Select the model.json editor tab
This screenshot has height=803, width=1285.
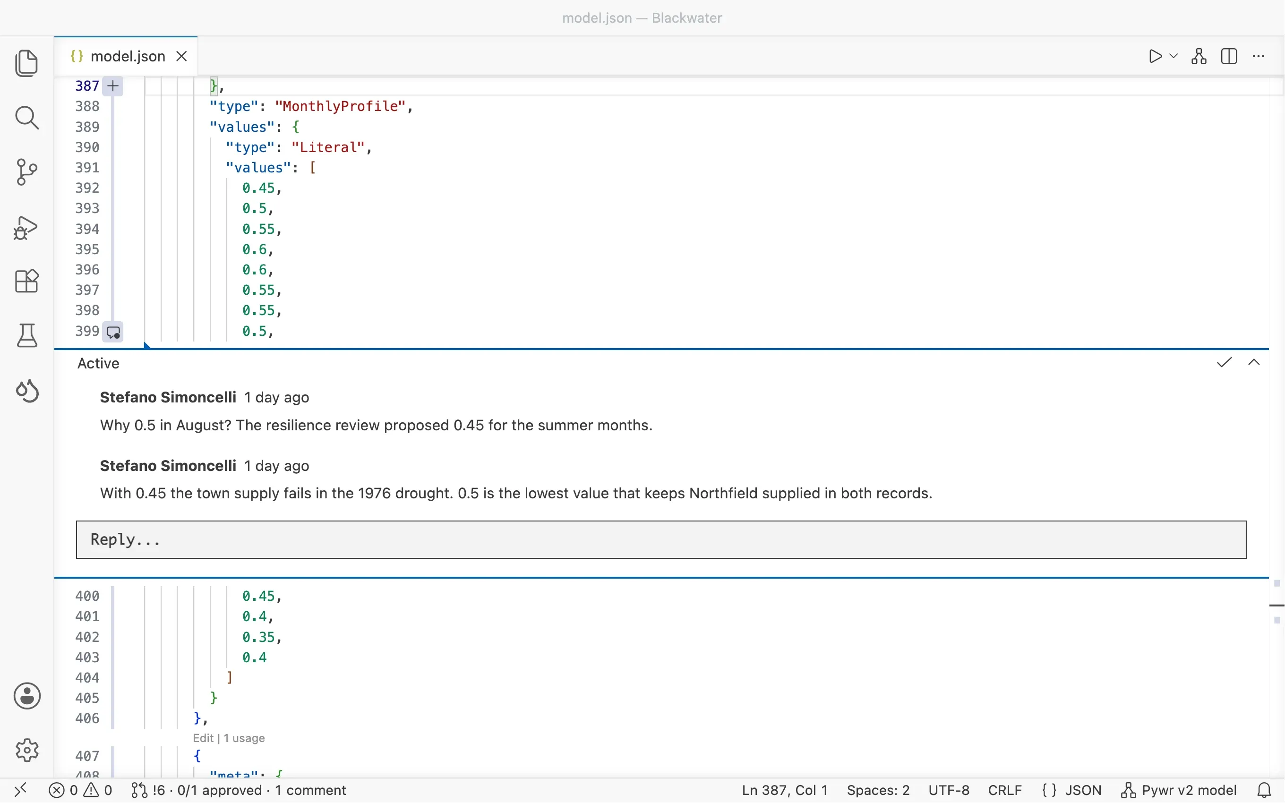[x=126, y=56]
